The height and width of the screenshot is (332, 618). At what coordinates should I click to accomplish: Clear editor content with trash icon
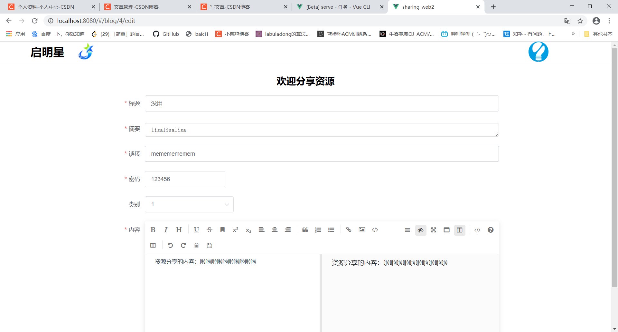(x=196, y=245)
